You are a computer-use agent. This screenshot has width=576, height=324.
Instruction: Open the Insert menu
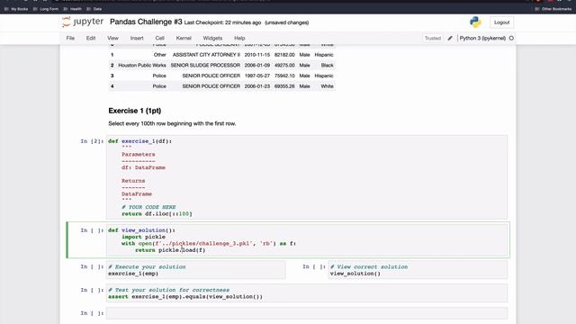click(137, 38)
